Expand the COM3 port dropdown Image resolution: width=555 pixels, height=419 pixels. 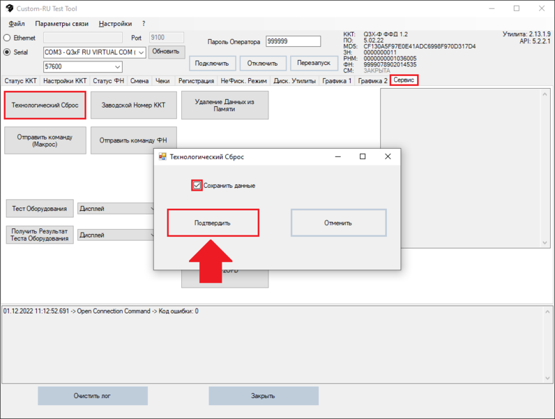[x=141, y=52]
